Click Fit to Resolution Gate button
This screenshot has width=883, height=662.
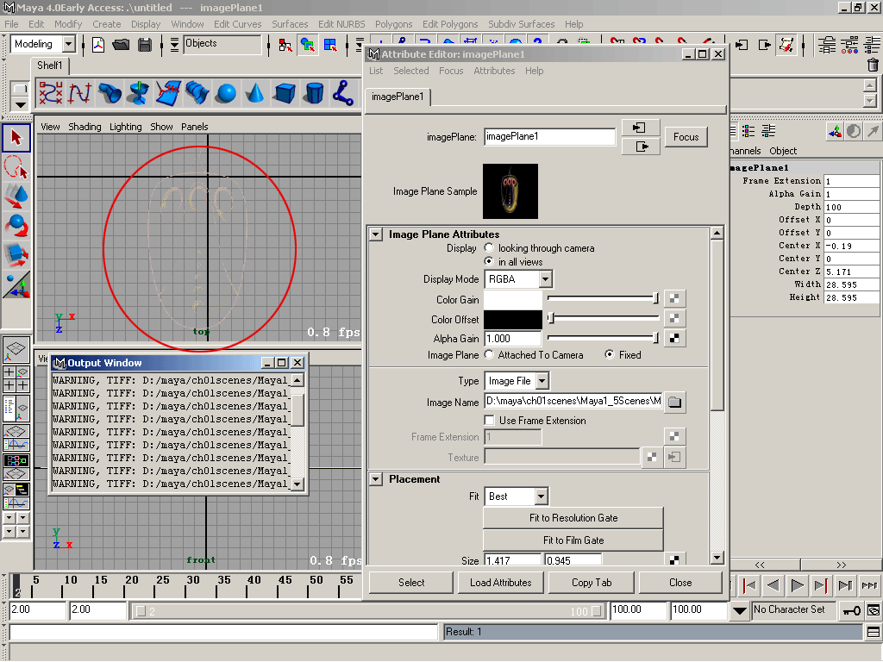573,518
